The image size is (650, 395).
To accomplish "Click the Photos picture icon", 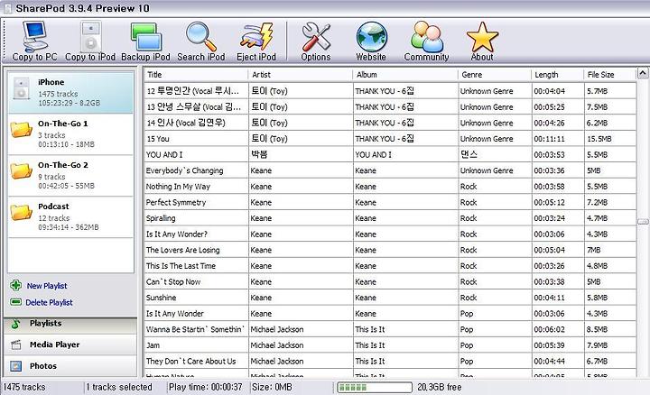I will [15, 366].
